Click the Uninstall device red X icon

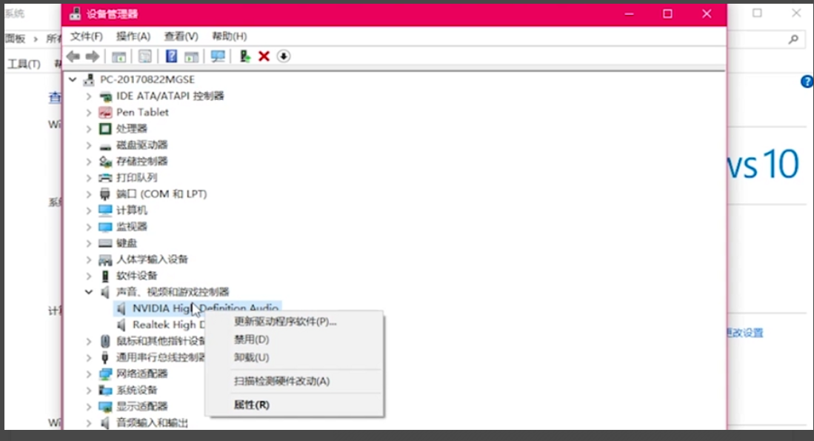tap(264, 56)
